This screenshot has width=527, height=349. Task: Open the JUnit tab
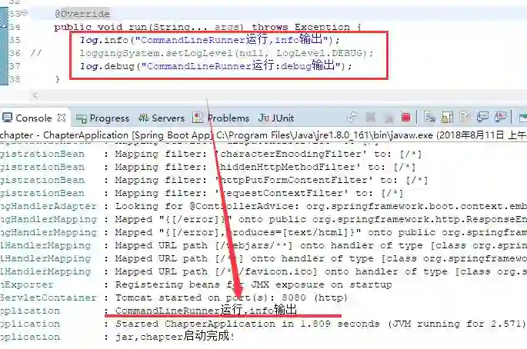276,118
